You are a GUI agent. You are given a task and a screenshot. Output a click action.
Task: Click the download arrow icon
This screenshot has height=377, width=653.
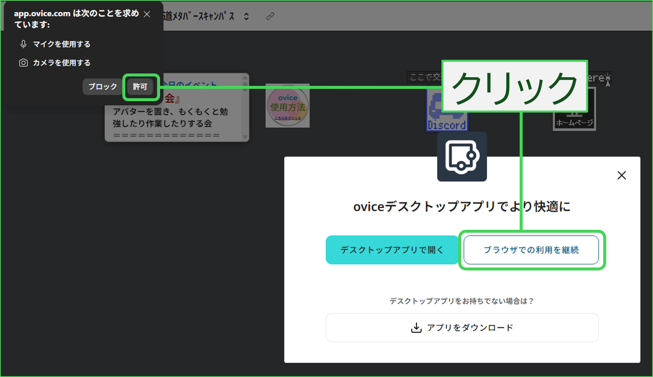[x=416, y=328]
